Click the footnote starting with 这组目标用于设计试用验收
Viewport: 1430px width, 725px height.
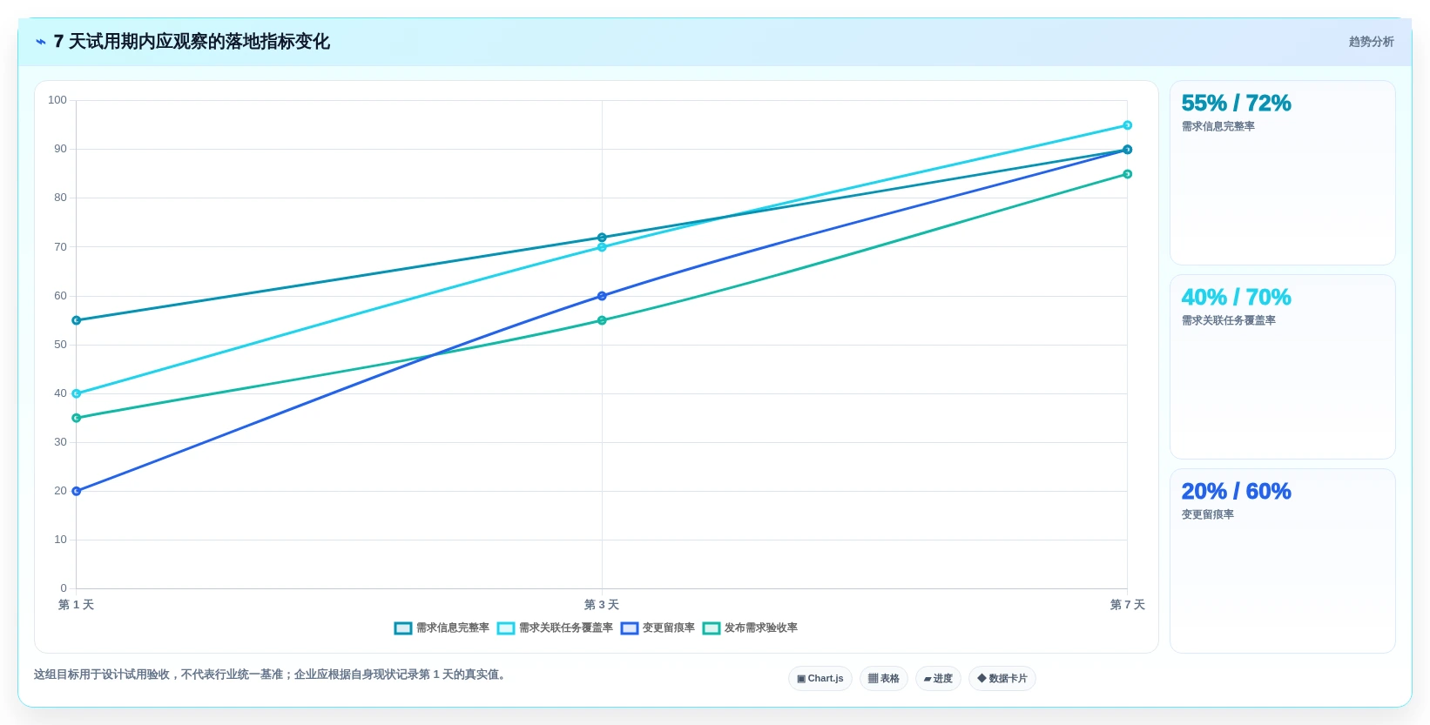[272, 675]
